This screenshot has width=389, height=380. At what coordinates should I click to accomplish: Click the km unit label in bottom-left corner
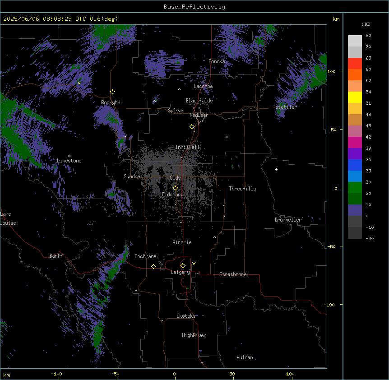(x=7, y=375)
